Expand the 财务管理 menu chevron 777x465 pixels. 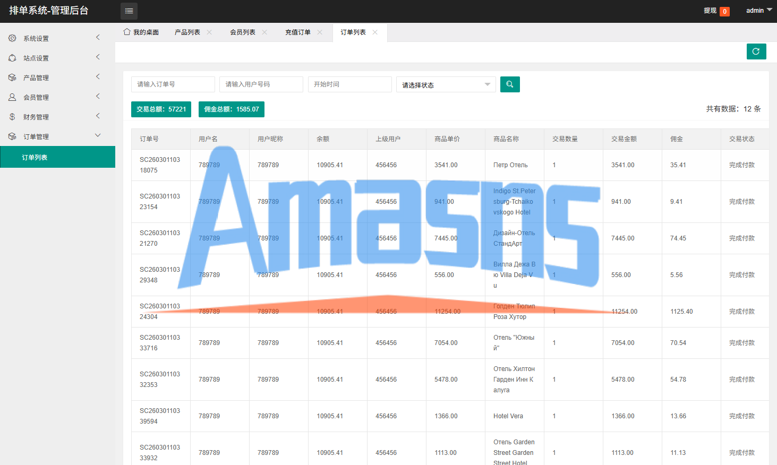98,116
